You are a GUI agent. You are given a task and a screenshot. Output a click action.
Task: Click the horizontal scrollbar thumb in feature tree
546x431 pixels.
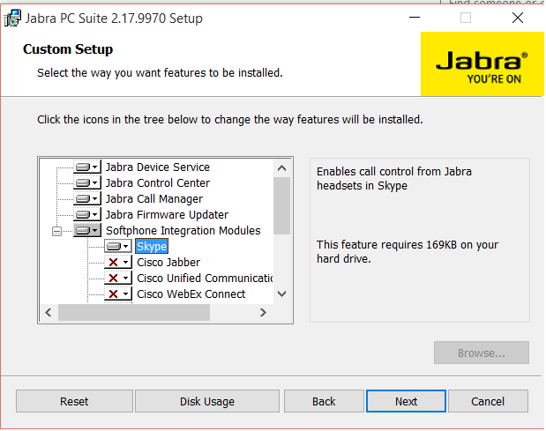pos(134,312)
